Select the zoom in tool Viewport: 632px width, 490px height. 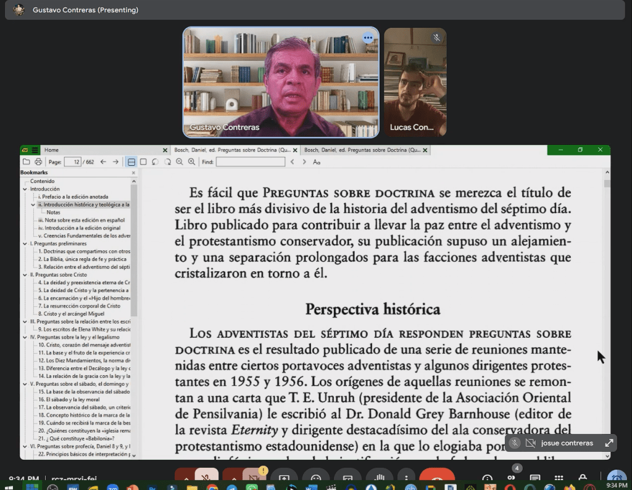[191, 161]
